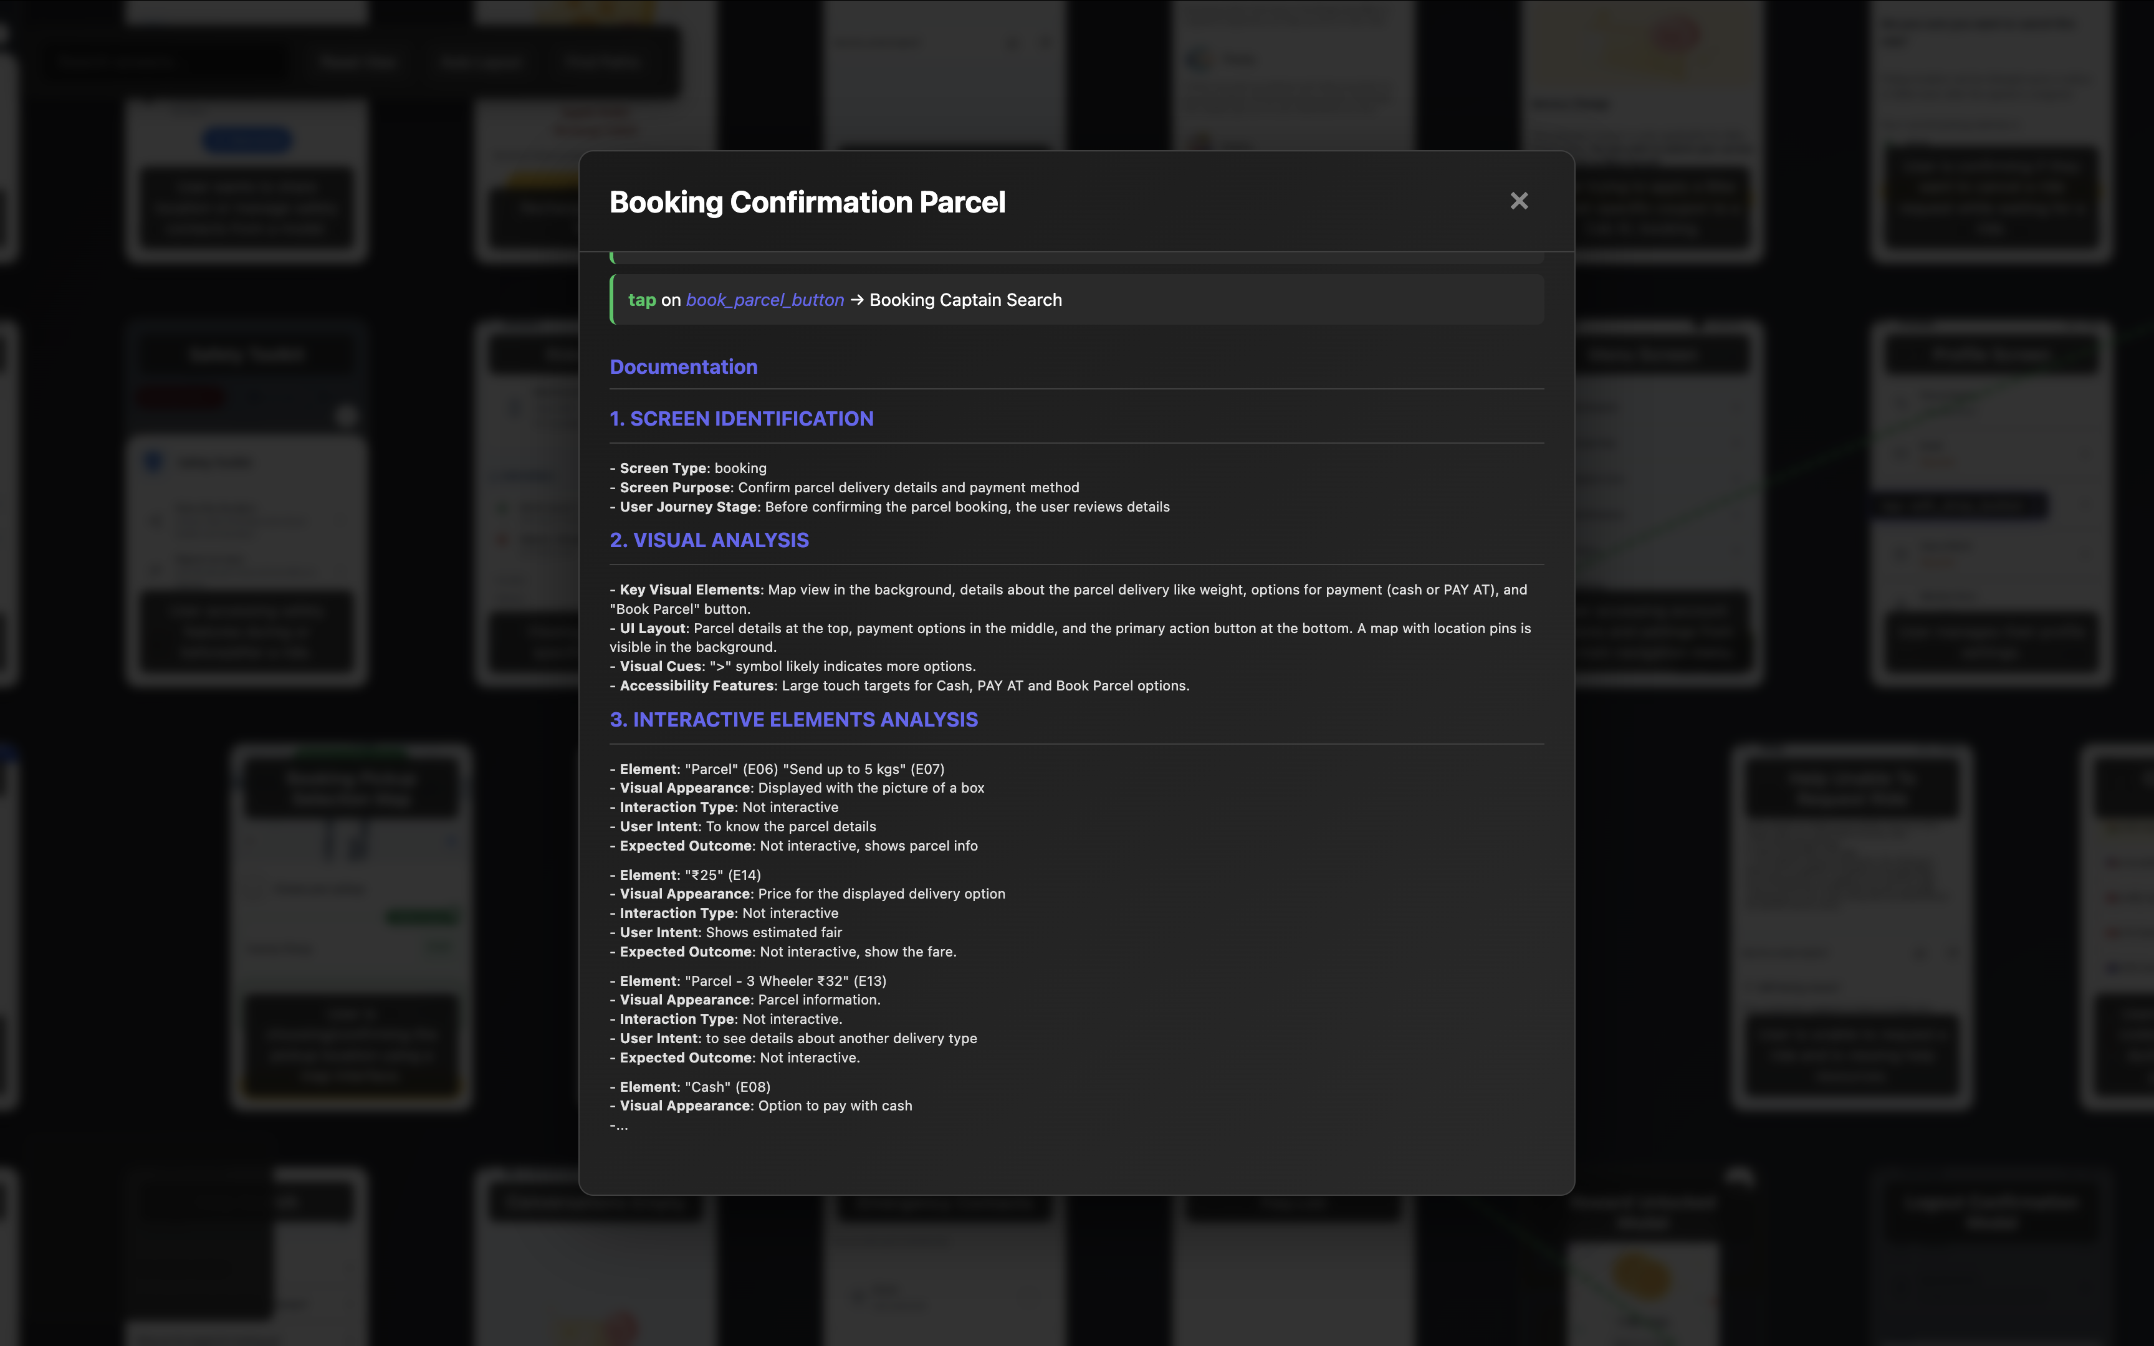
Task: Click the 'Screen Purpose' line
Action: [x=845, y=488]
